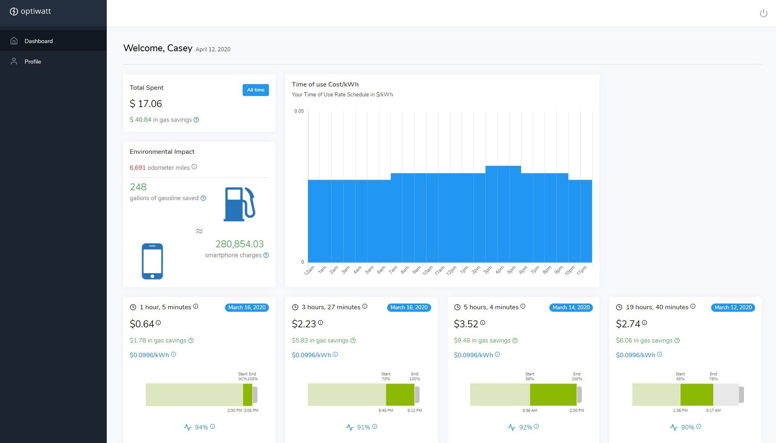
Task: Click the March 14, 2020 date badge
Action: point(571,307)
